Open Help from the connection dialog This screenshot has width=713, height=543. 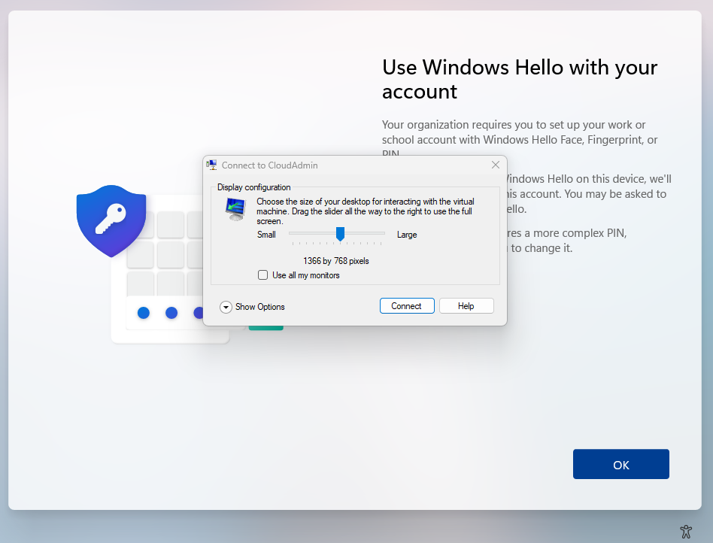pos(466,306)
